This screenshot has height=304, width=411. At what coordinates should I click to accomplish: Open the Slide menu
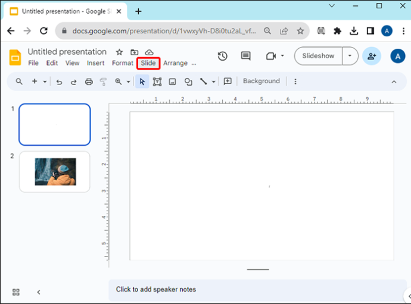[148, 63]
